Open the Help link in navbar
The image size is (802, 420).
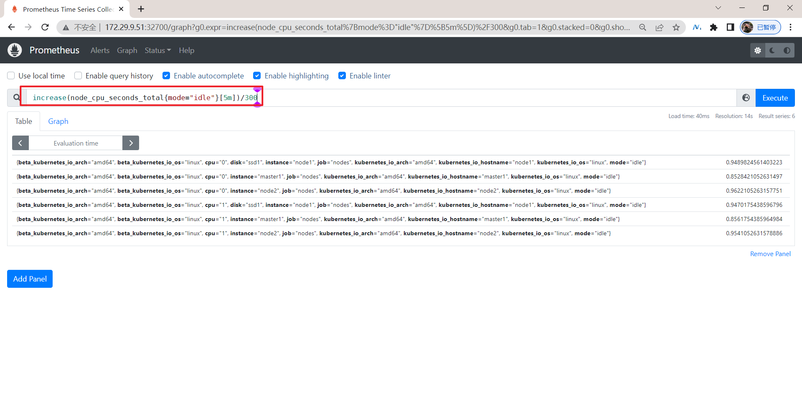pos(186,50)
